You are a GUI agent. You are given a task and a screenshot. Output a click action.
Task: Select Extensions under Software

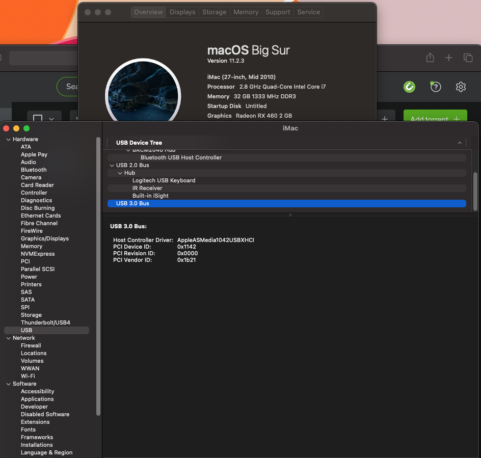(x=35, y=422)
